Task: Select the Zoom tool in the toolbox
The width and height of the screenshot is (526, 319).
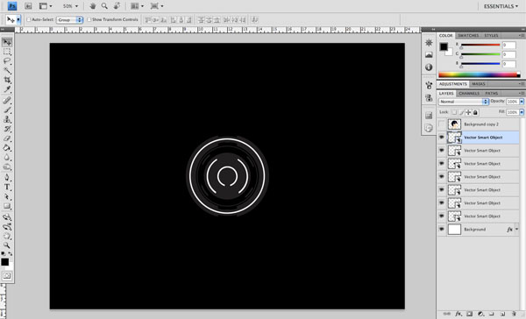Action: click(x=7, y=245)
